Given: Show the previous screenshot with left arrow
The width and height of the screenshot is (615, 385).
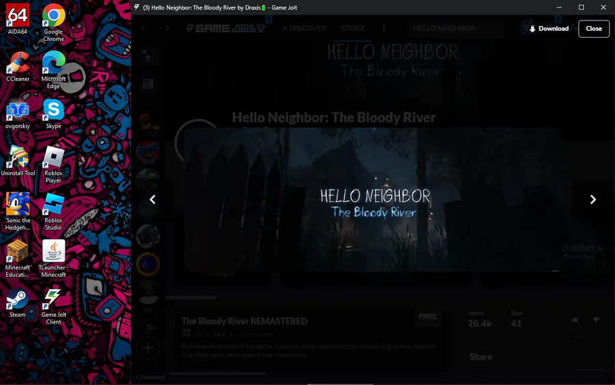Looking at the screenshot, I should tap(152, 200).
